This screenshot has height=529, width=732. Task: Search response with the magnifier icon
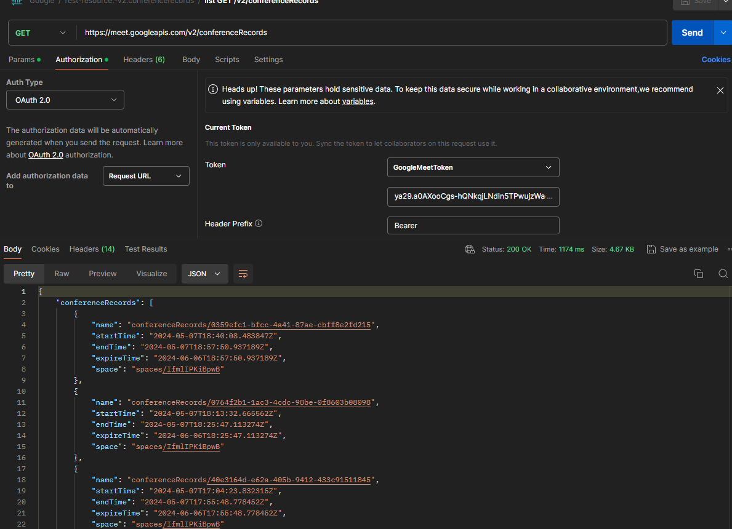tap(723, 274)
